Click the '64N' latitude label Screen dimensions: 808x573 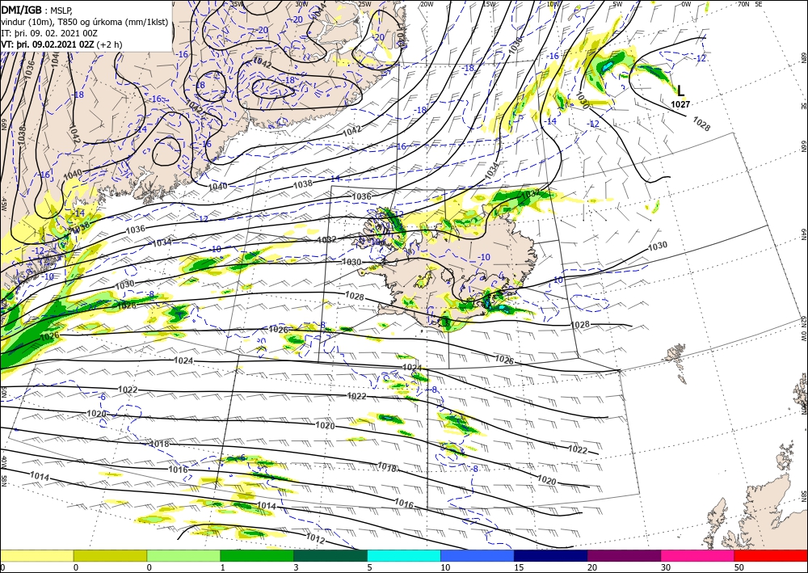tap(803, 234)
